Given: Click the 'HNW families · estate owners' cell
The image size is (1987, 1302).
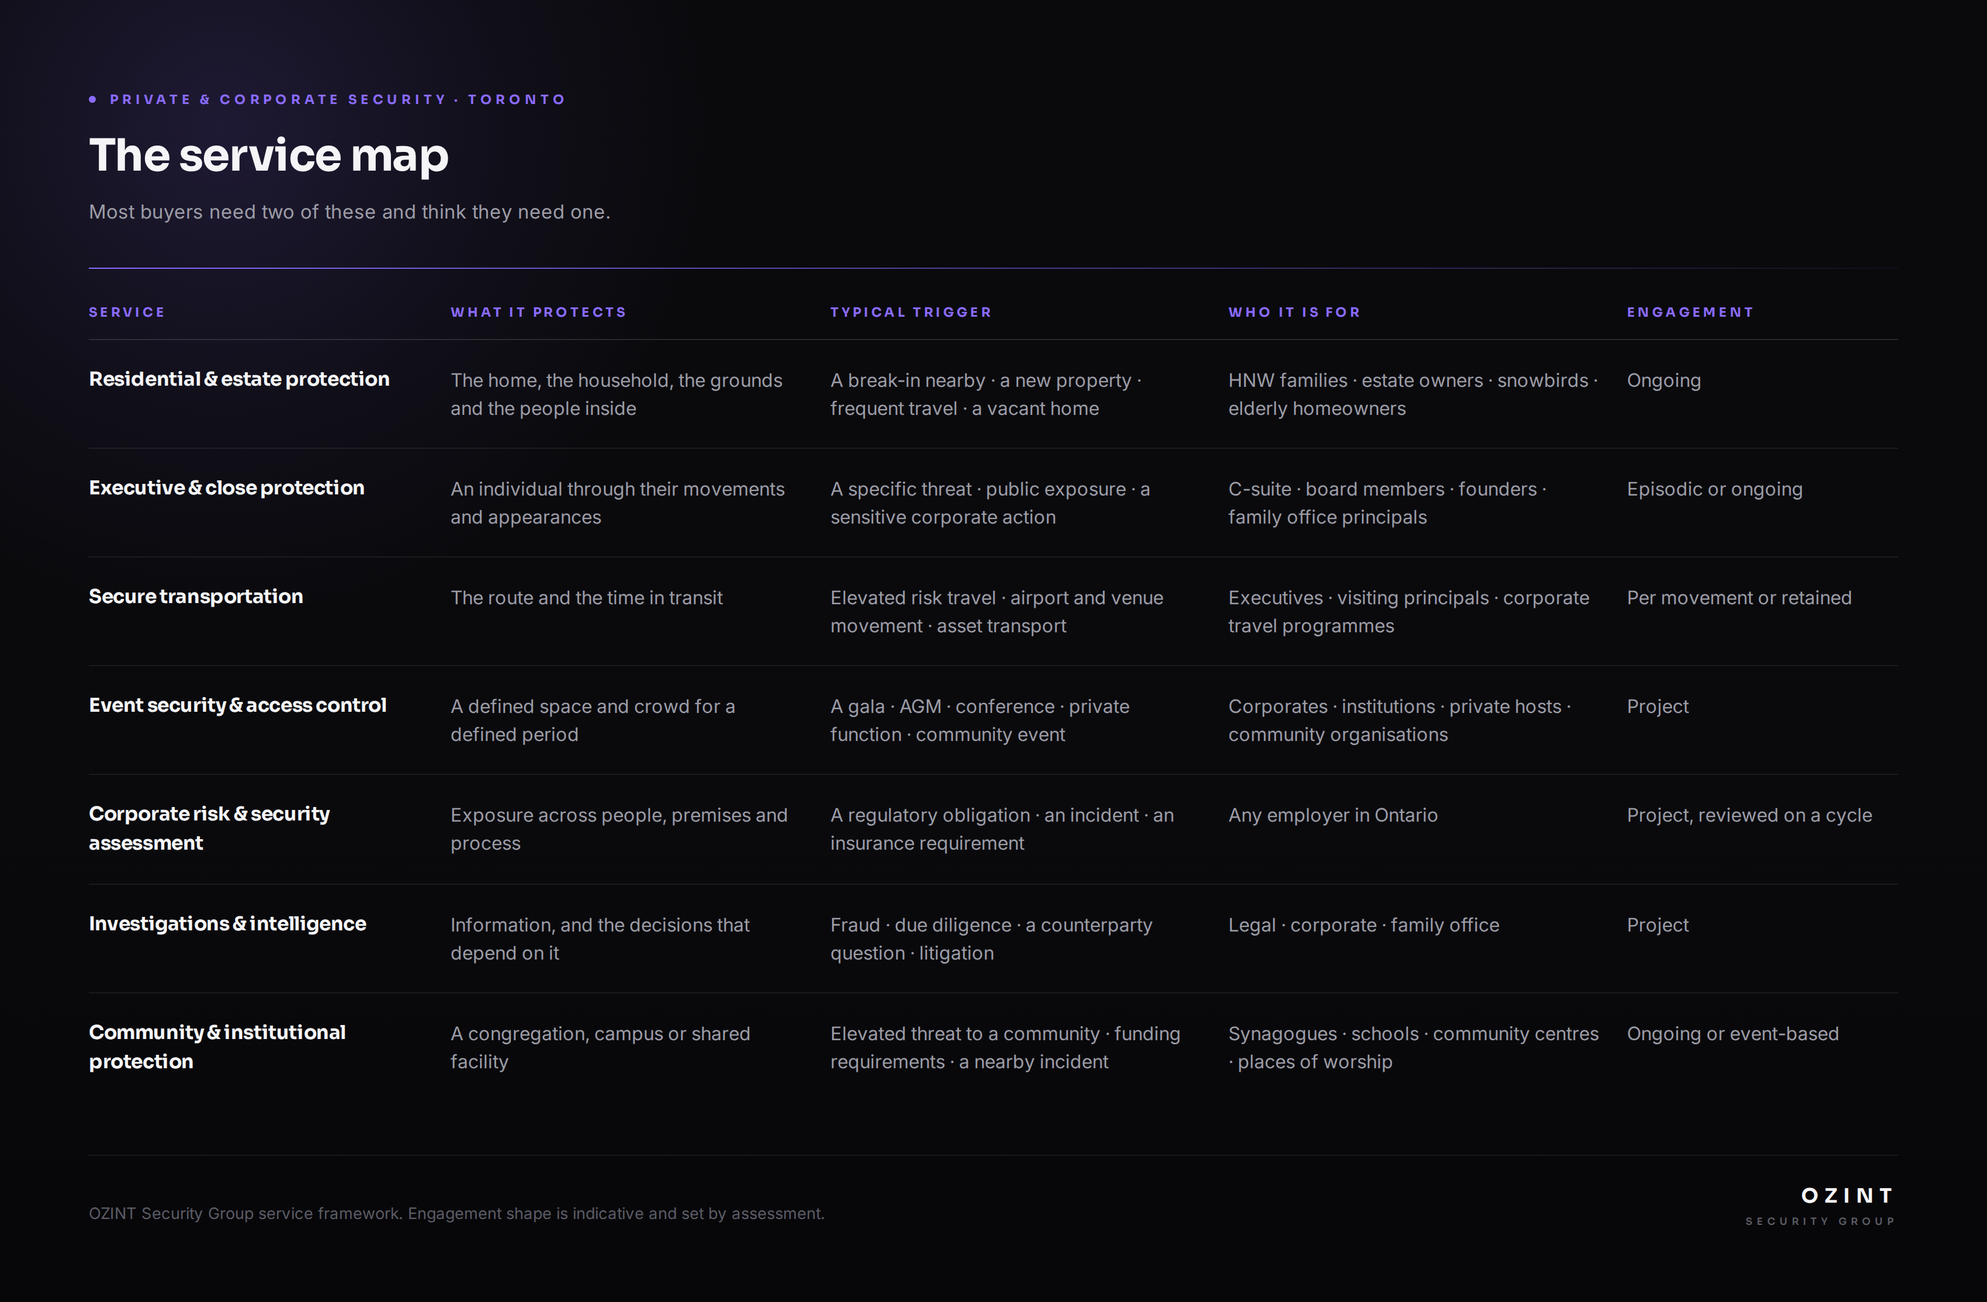Looking at the screenshot, I should click(x=1413, y=394).
